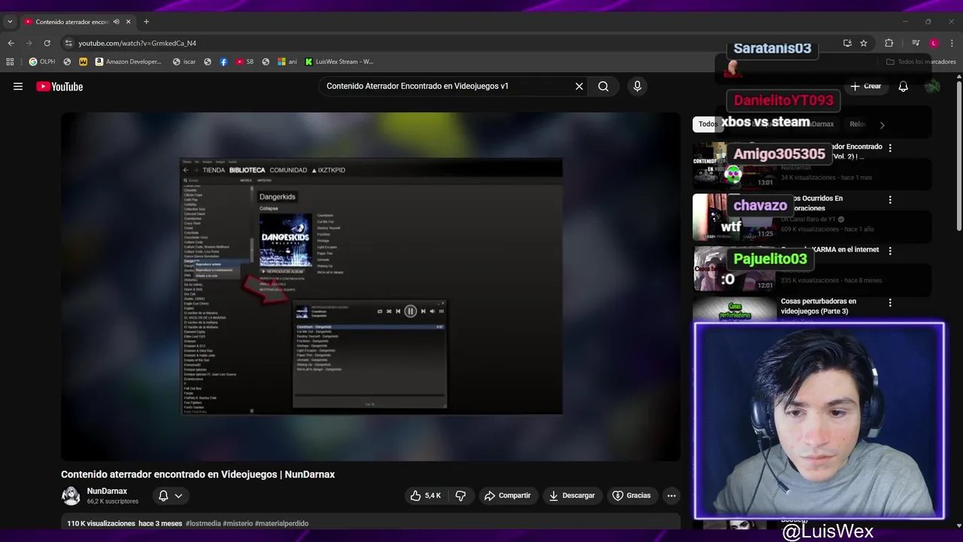Open the ani bookmark
963x542 pixels.
coord(287,62)
